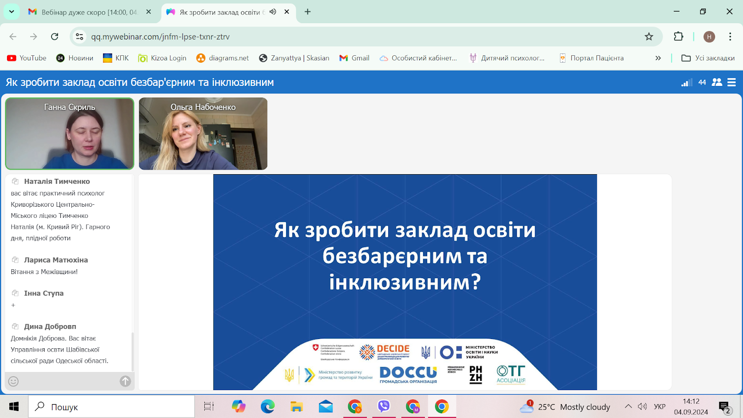Show the participants list icon
The height and width of the screenshot is (418, 743).
pos(717,82)
